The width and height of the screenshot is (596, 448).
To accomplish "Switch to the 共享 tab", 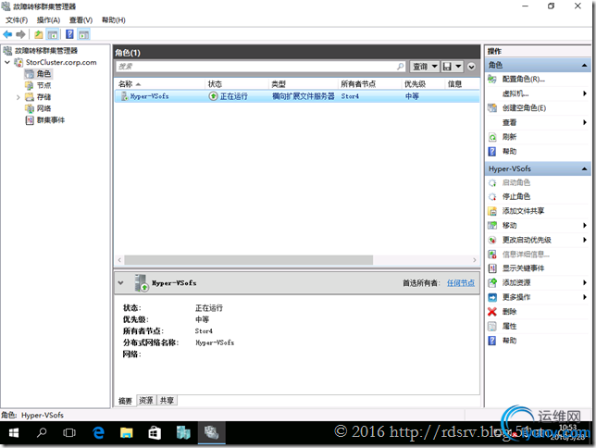I will click(167, 401).
